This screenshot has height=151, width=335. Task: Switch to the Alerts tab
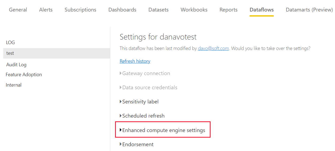46,10
